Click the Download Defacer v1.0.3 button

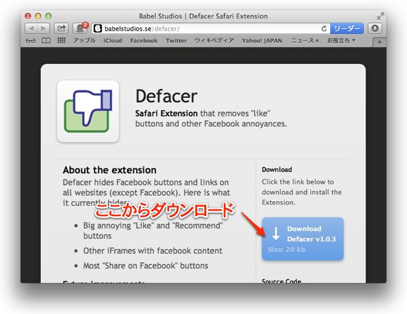[x=303, y=239]
